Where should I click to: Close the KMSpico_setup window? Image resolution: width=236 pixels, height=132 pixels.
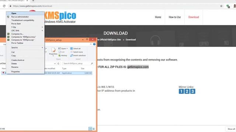tap(93, 39)
